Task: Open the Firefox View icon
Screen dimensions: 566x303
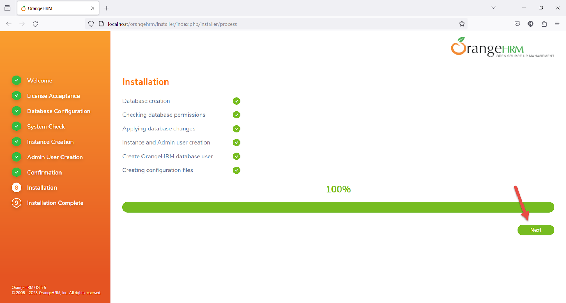Action: [7, 8]
